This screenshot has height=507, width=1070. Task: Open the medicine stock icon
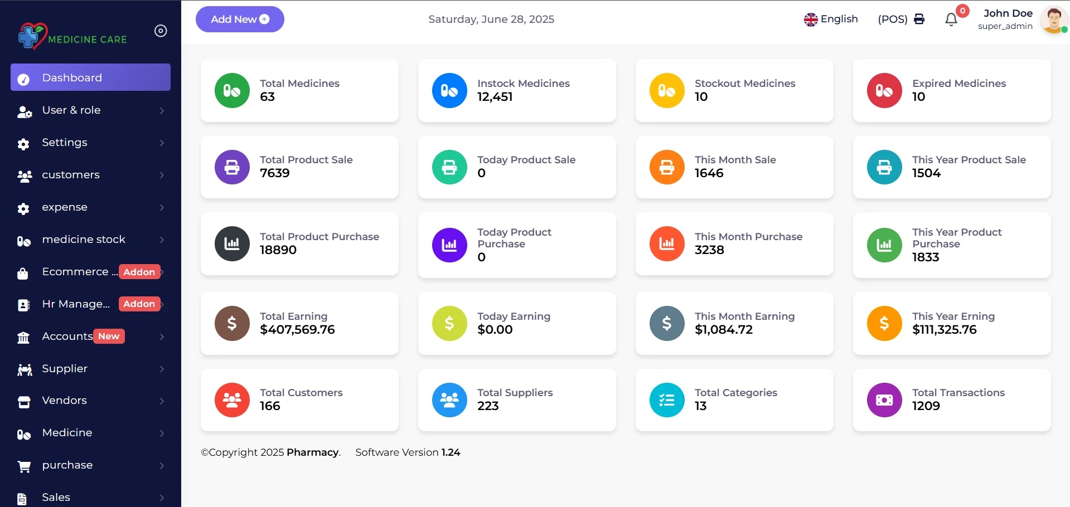click(23, 241)
